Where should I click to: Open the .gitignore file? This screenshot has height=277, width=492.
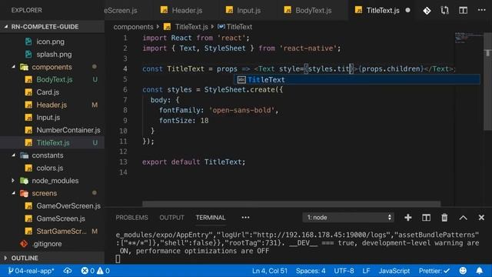(x=46, y=244)
